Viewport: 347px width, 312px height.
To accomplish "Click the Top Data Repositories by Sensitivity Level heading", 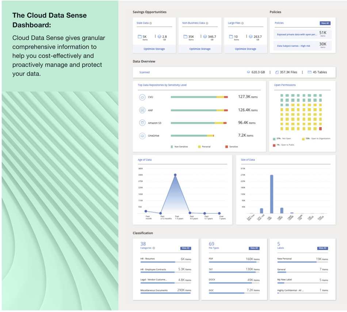I will (x=162, y=85).
